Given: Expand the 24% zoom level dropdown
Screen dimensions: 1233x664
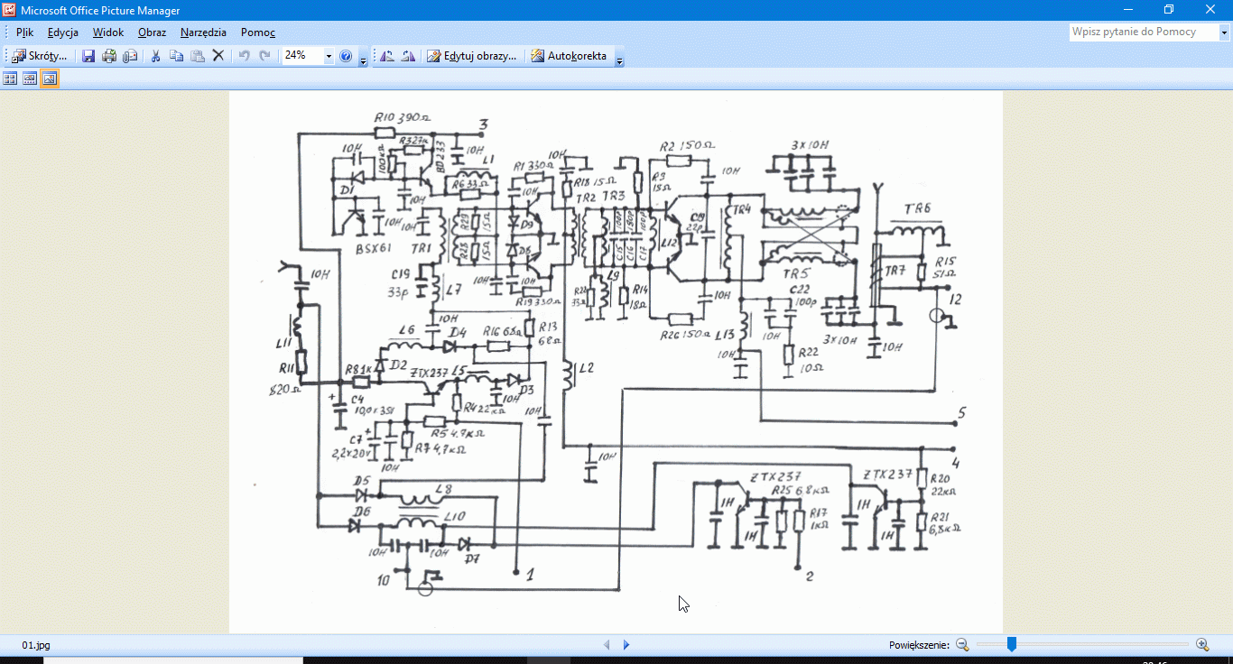Looking at the screenshot, I should (329, 56).
